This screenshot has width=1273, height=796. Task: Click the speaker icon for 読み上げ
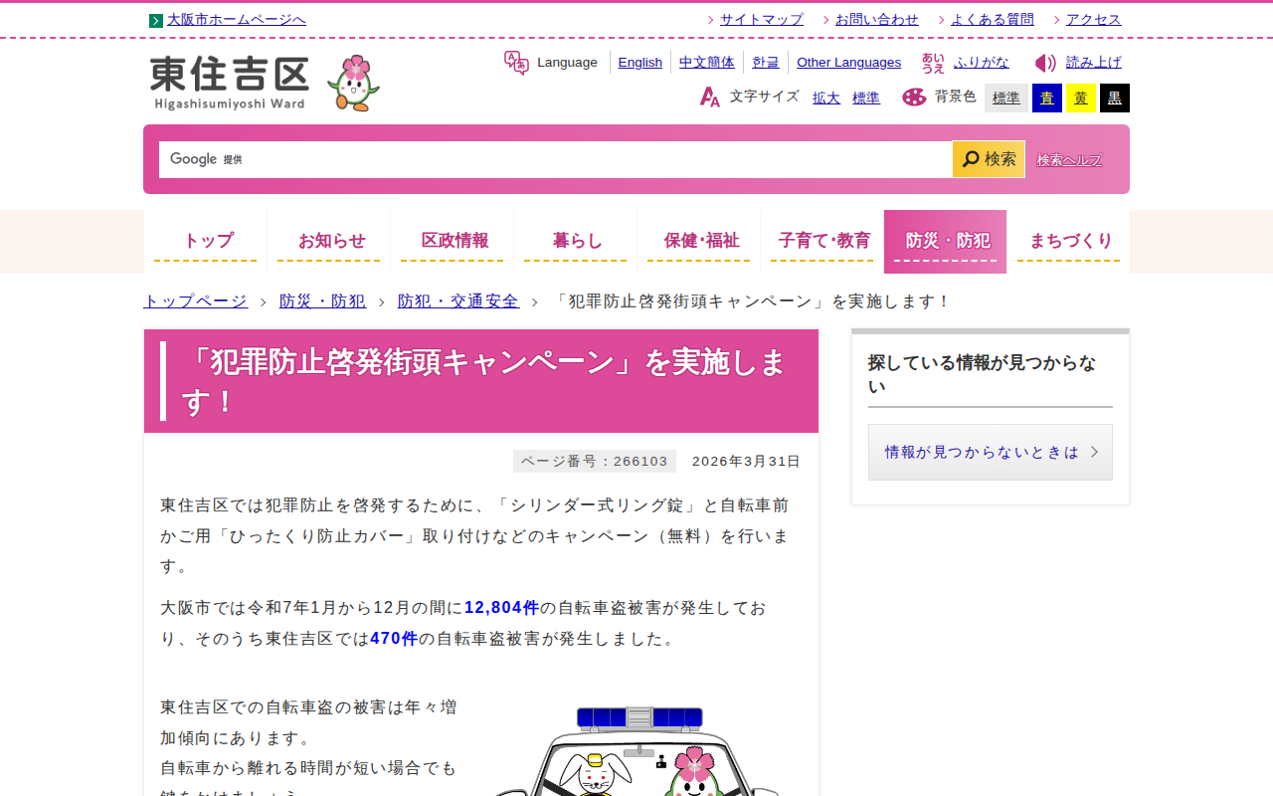point(1045,63)
